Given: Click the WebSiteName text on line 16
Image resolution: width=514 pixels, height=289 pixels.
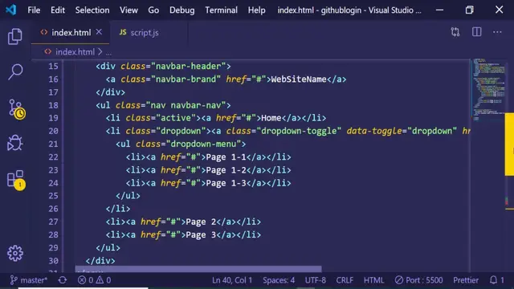Looking at the screenshot, I should point(299,79).
